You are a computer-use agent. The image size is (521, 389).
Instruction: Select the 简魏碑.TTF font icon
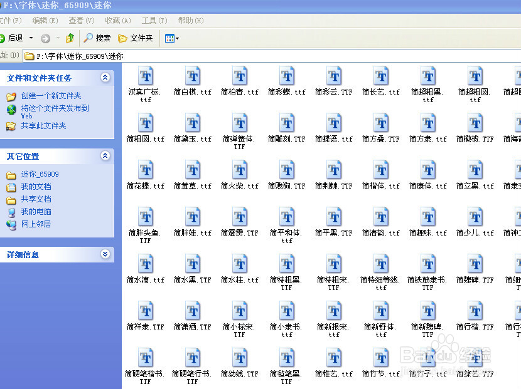[475, 264]
